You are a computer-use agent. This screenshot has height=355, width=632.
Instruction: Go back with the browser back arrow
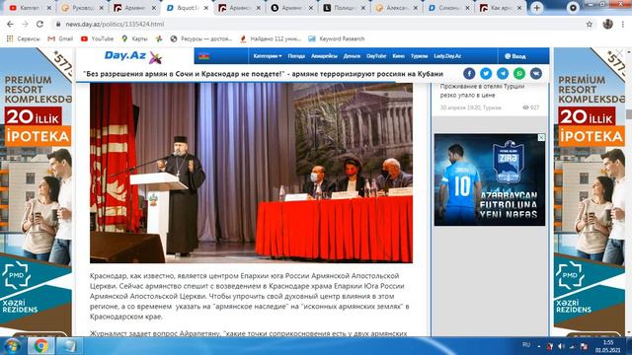coord(10,24)
